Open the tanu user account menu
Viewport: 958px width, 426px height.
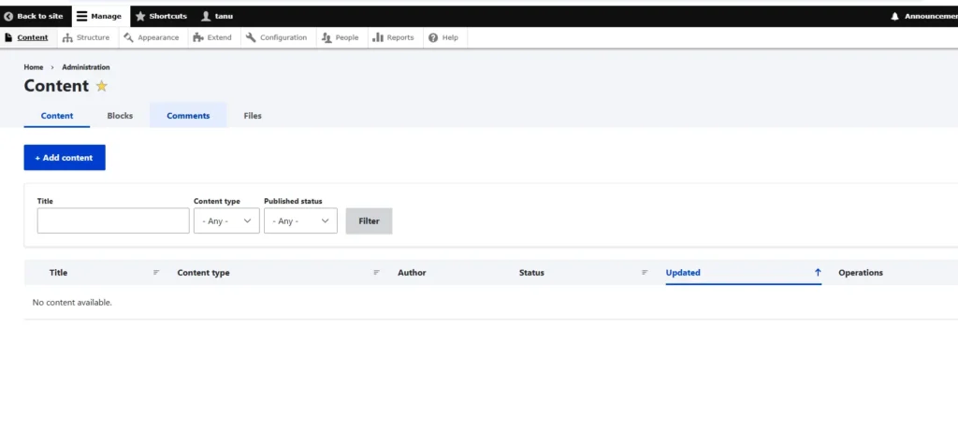[217, 17]
